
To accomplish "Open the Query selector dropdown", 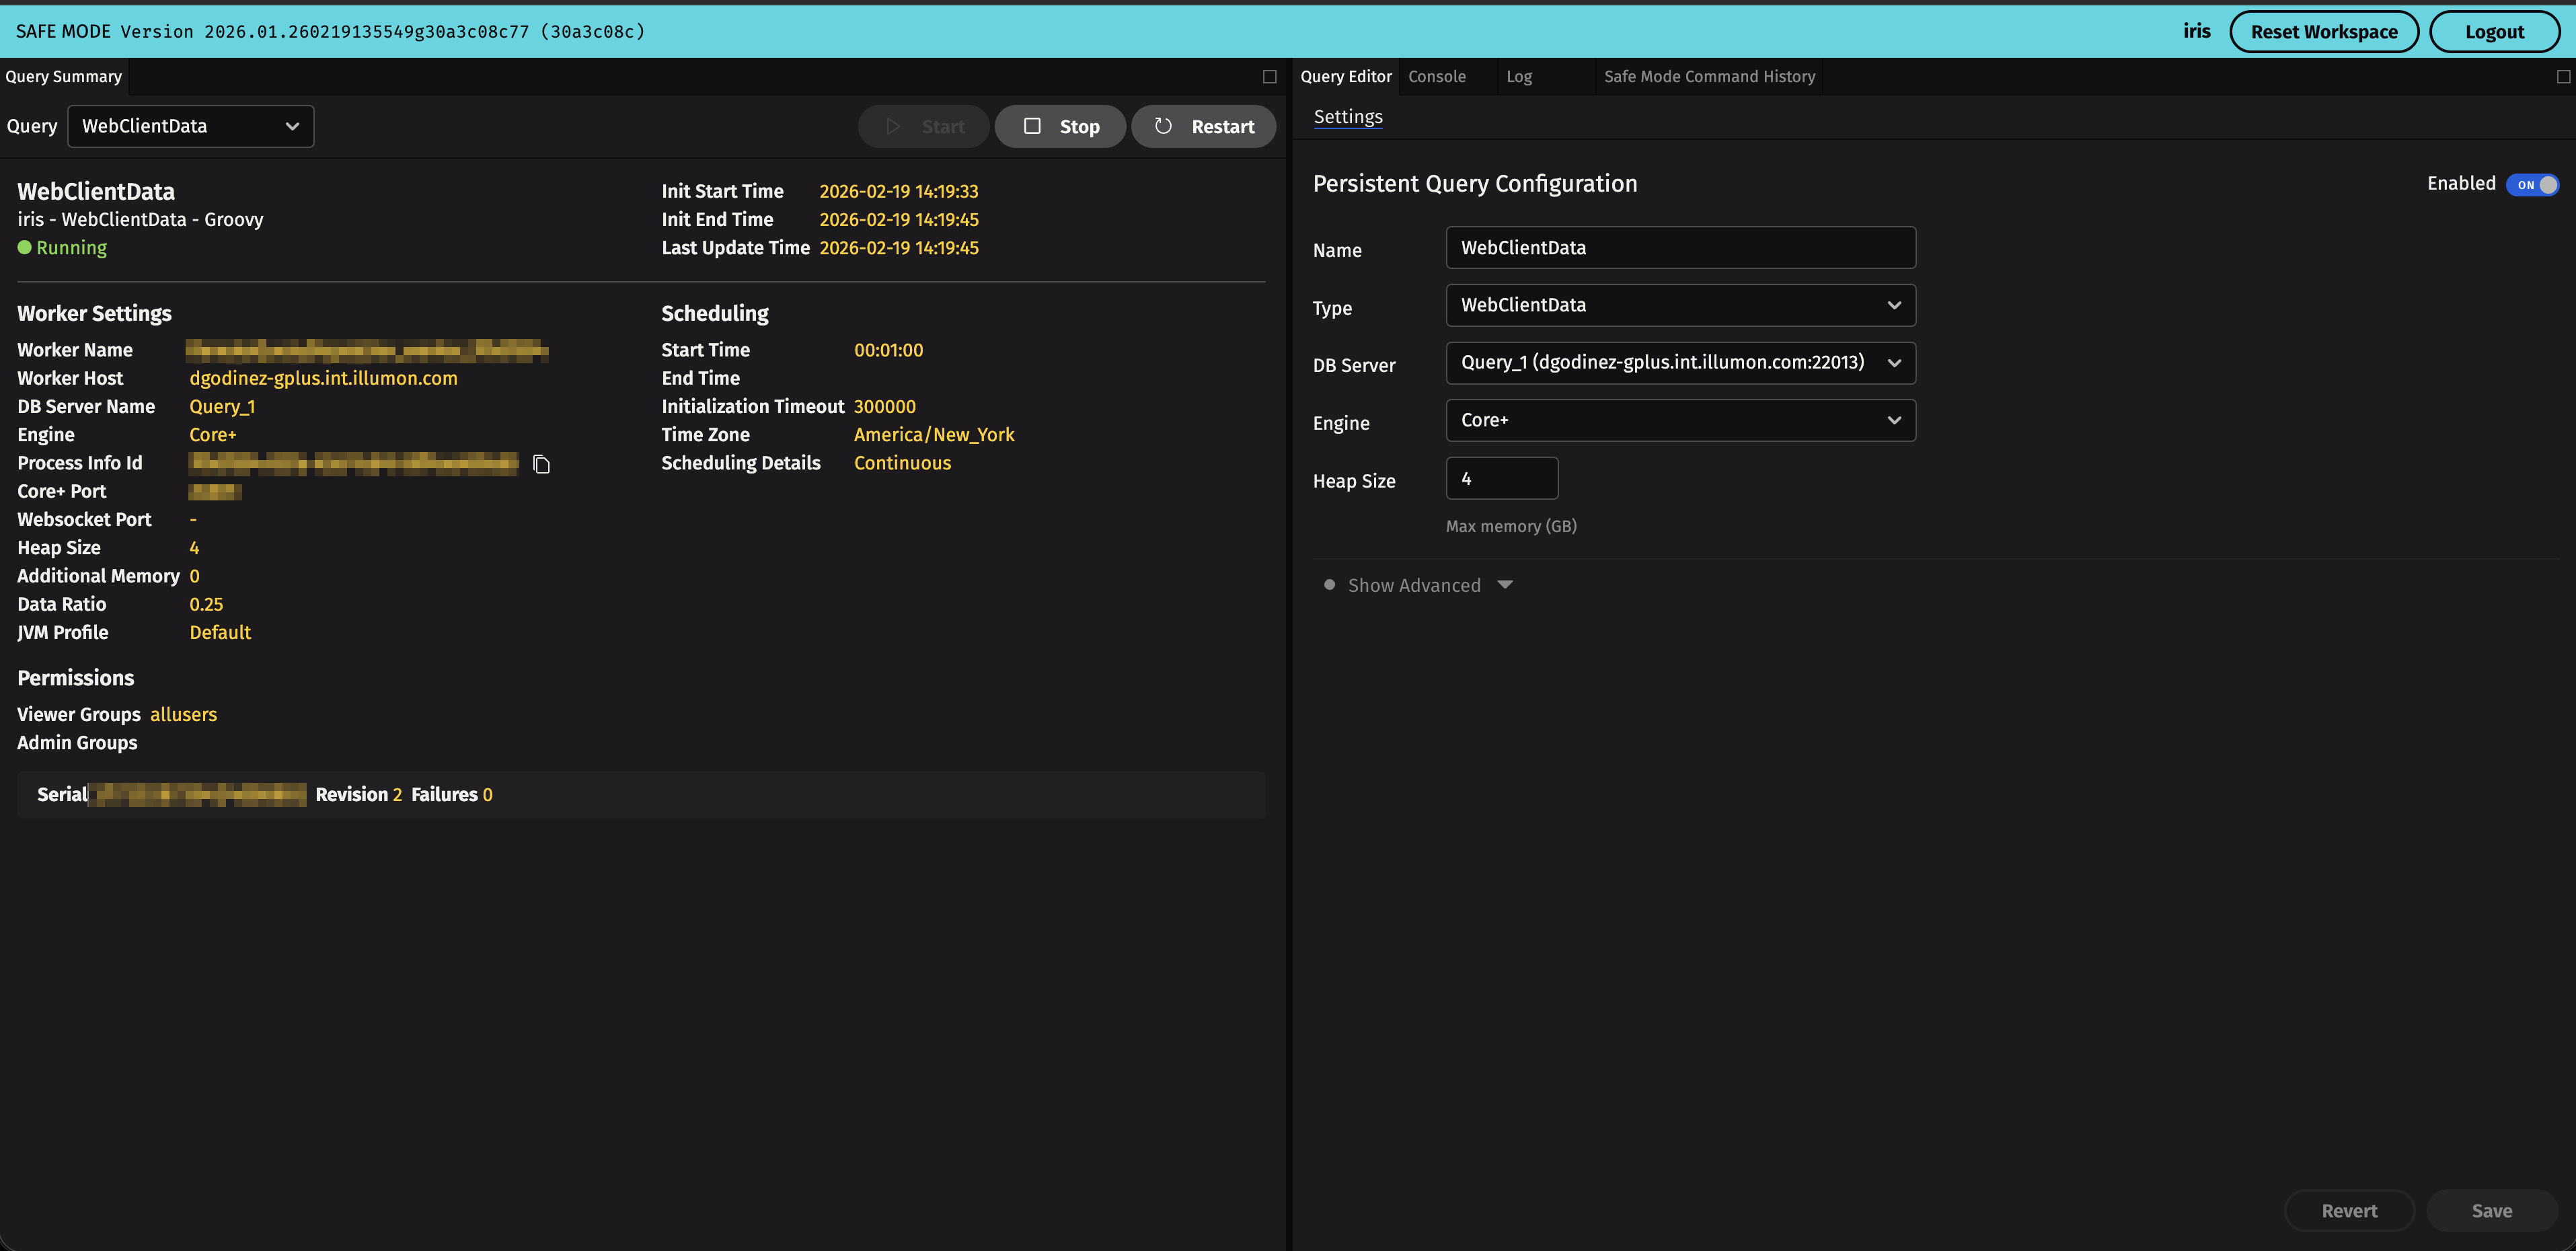I will pyautogui.click(x=190, y=127).
